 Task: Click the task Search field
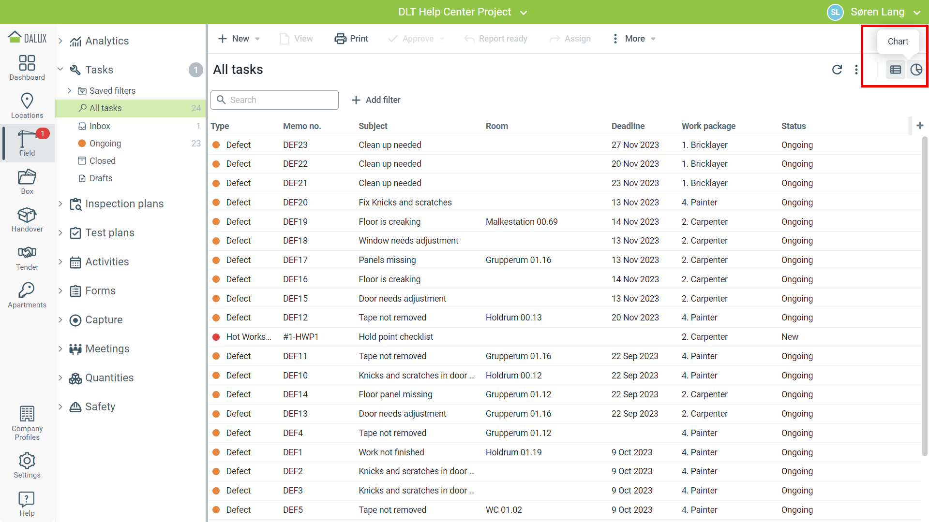coord(274,100)
